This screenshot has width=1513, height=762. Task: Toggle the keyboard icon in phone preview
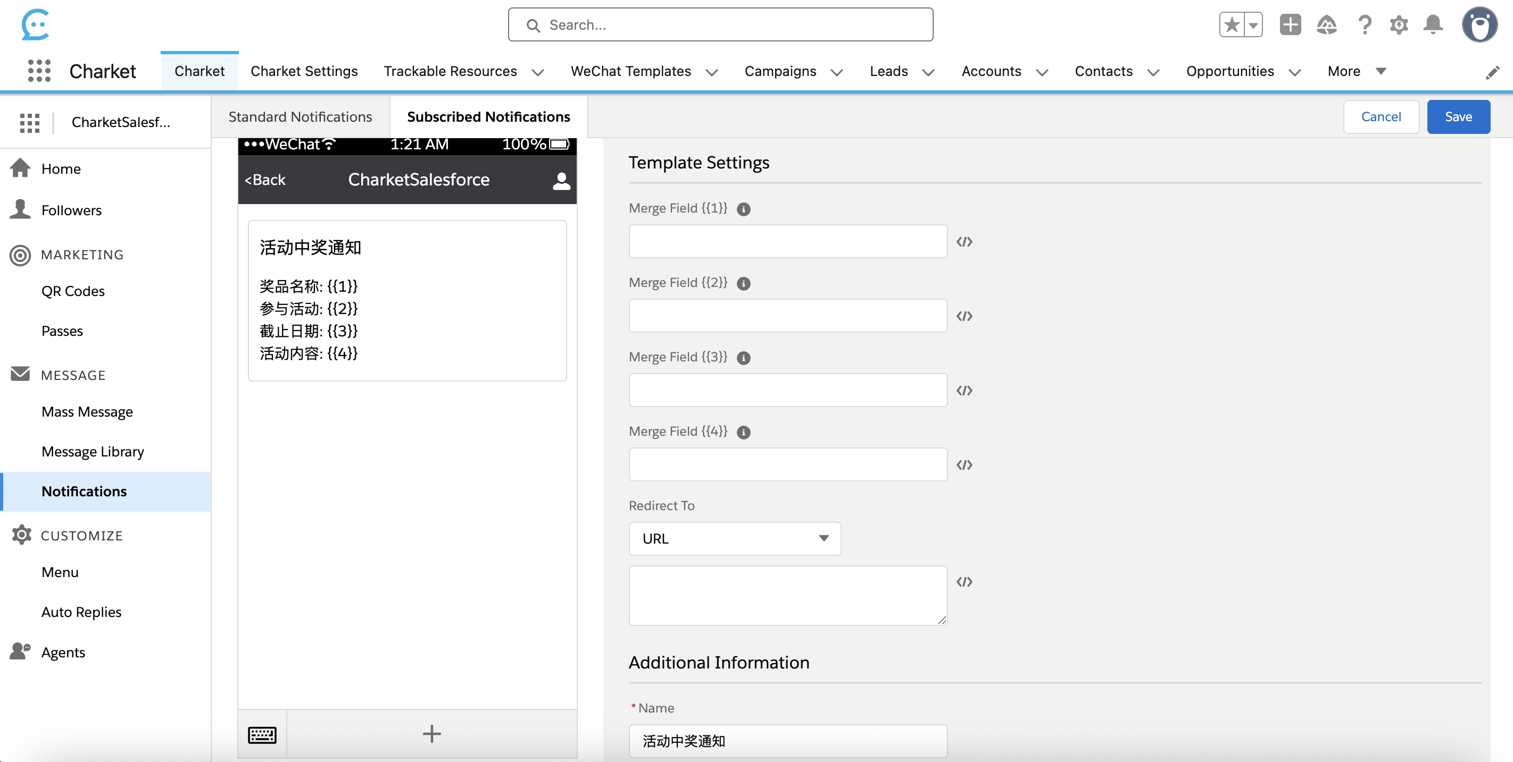click(x=262, y=734)
